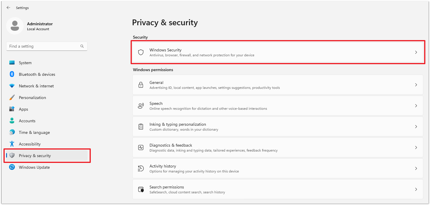This screenshot has width=430, height=205.
Task: Open Speech settings using right chevron
Action: pyautogui.click(x=416, y=106)
